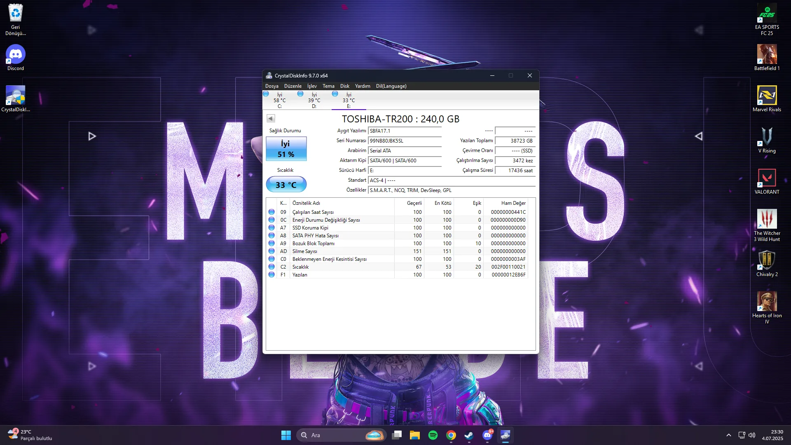Open the Dosya menu
Image resolution: width=791 pixels, height=445 pixels.
271,86
